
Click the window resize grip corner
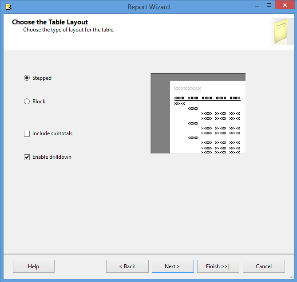[x=292, y=276]
